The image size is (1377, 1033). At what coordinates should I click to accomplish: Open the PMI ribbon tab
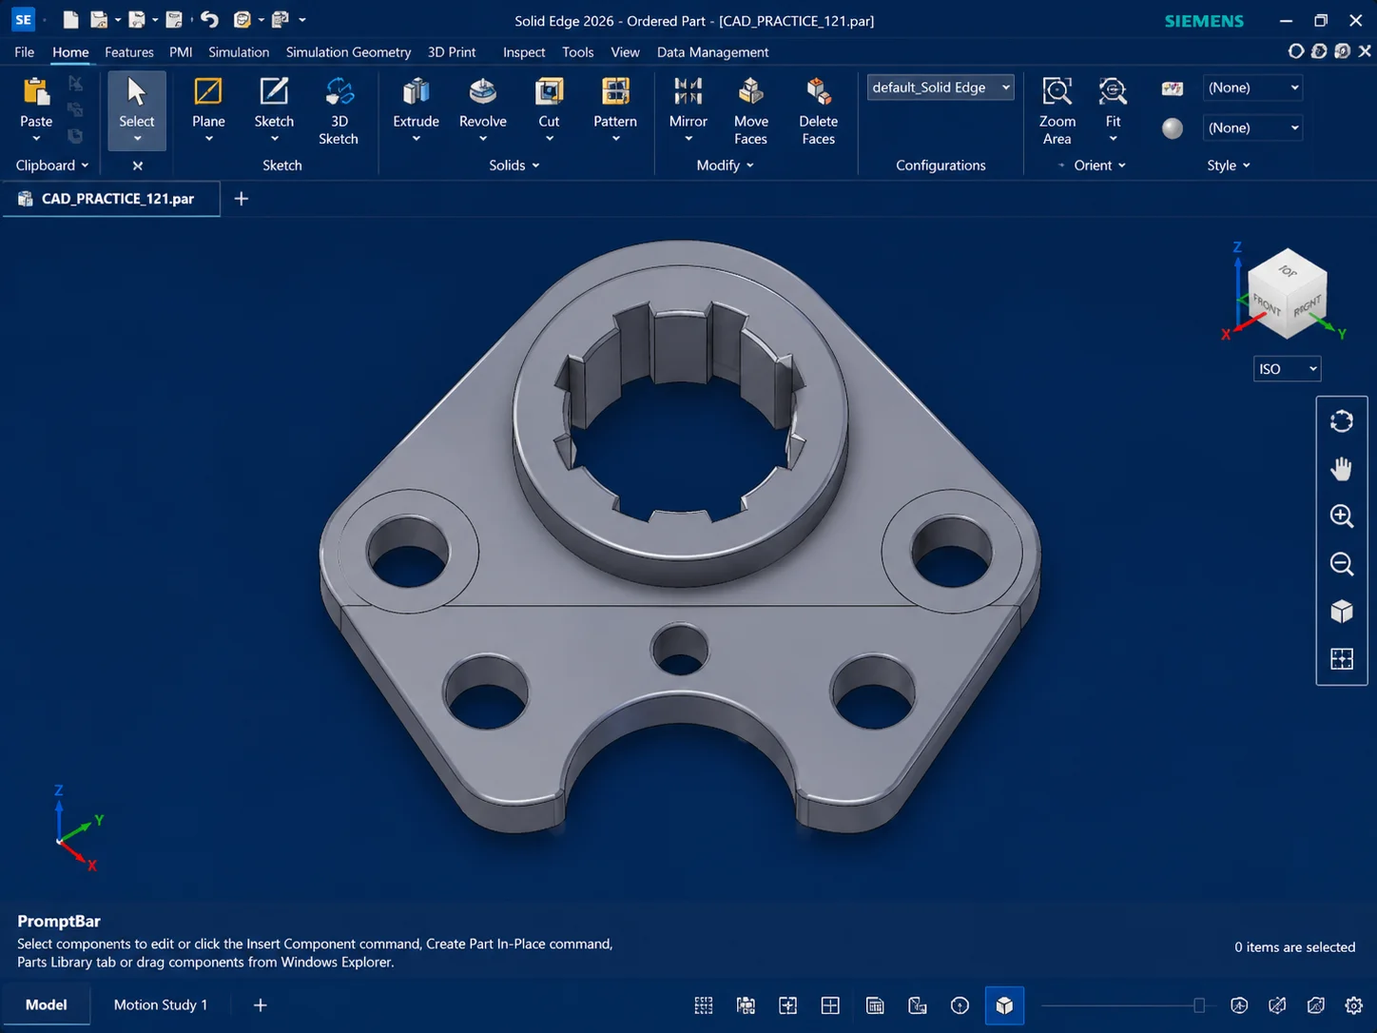(181, 52)
